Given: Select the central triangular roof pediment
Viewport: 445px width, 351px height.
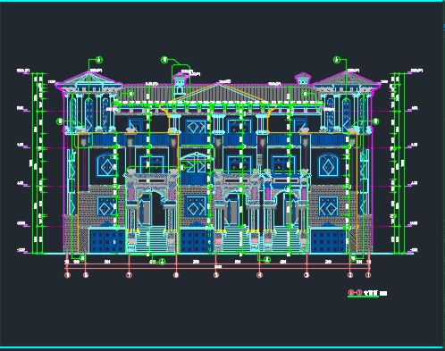Looking at the screenshot, I should 219,93.
